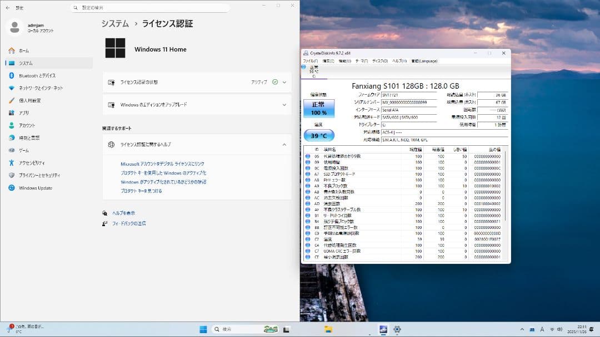The image size is (600, 337).
Task: Open the テーマ menu in CrystalDiskInfo
Action: (359, 61)
